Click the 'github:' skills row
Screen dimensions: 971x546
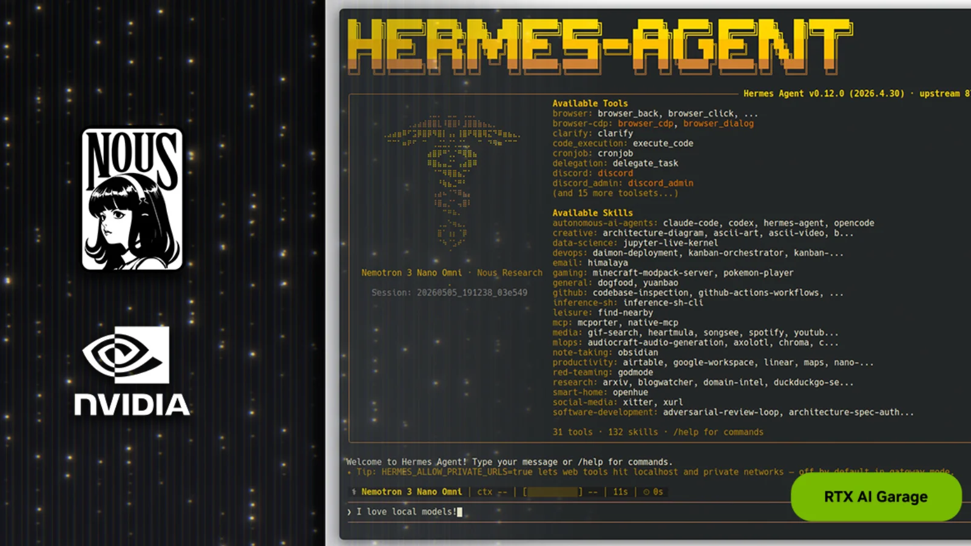pos(698,292)
